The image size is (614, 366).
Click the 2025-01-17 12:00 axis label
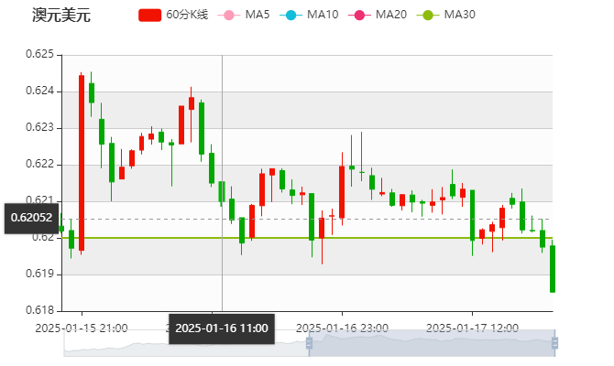[x=474, y=328]
